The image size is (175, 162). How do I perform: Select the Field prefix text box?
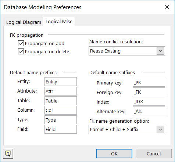click(x=61, y=129)
